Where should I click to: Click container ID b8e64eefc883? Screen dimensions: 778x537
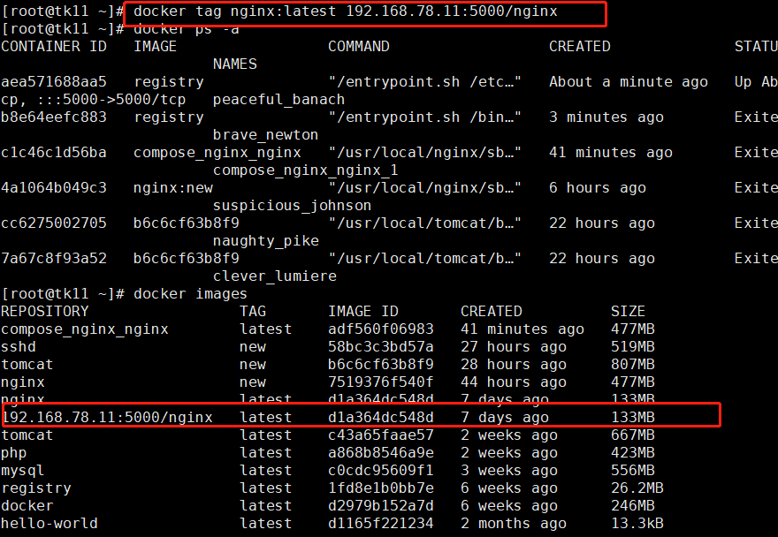[54, 117]
